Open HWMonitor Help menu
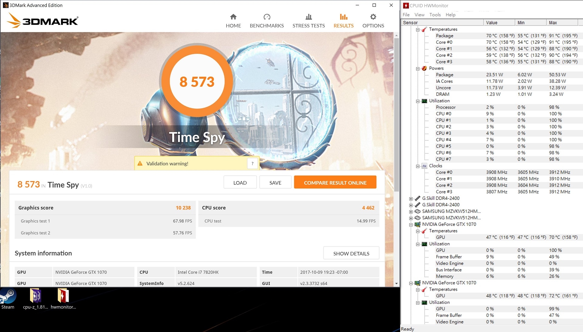The image size is (583, 332). (x=450, y=15)
